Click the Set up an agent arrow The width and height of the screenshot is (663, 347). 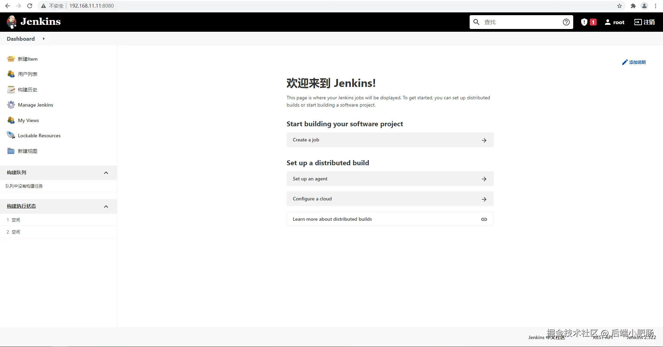click(484, 179)
